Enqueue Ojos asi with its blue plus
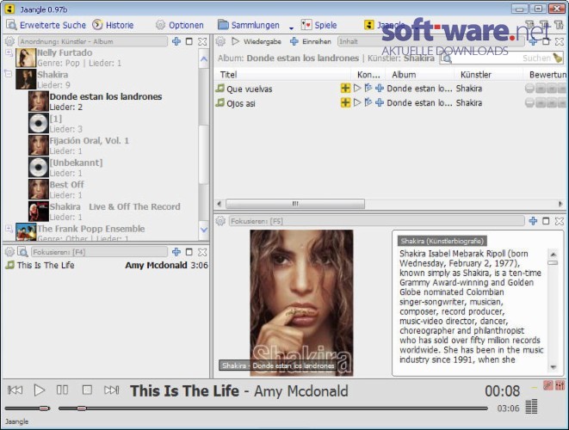 [x=380, y=102]
